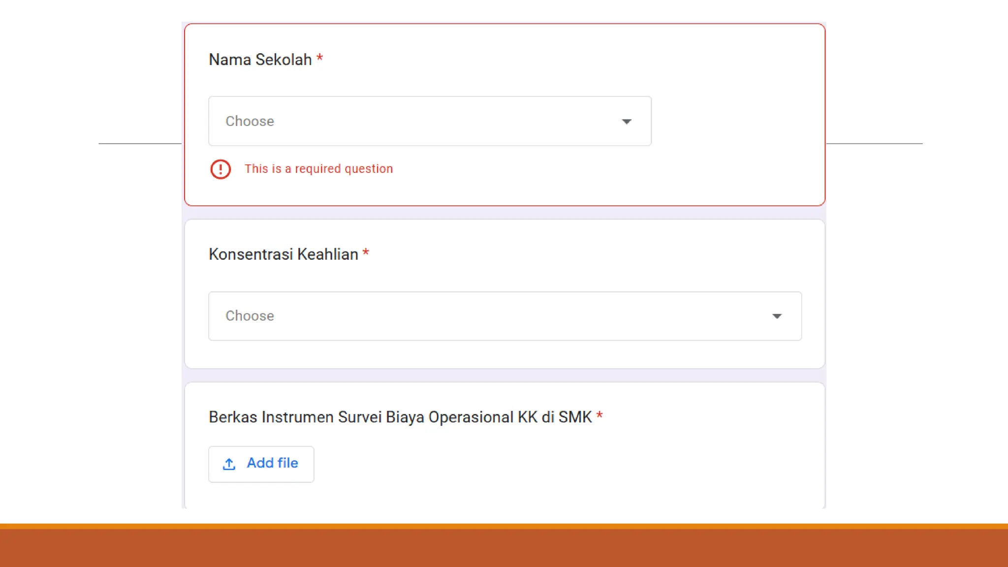Click 'This is a required question' message

318,169
